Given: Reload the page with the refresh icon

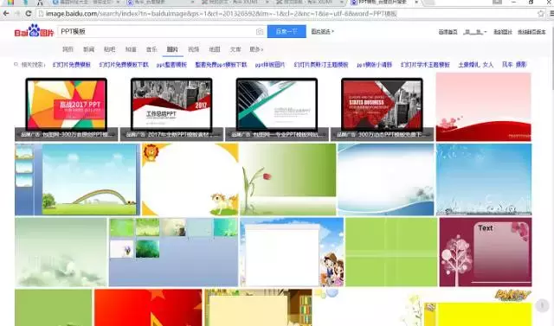Looking at the screenshot, I should (29, 14).
